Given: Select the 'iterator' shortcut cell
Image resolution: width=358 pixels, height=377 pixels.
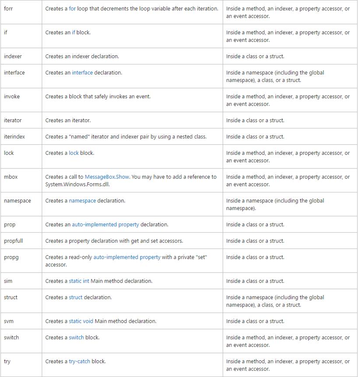Looking at the screenshot, I should [x=21, y=120].
